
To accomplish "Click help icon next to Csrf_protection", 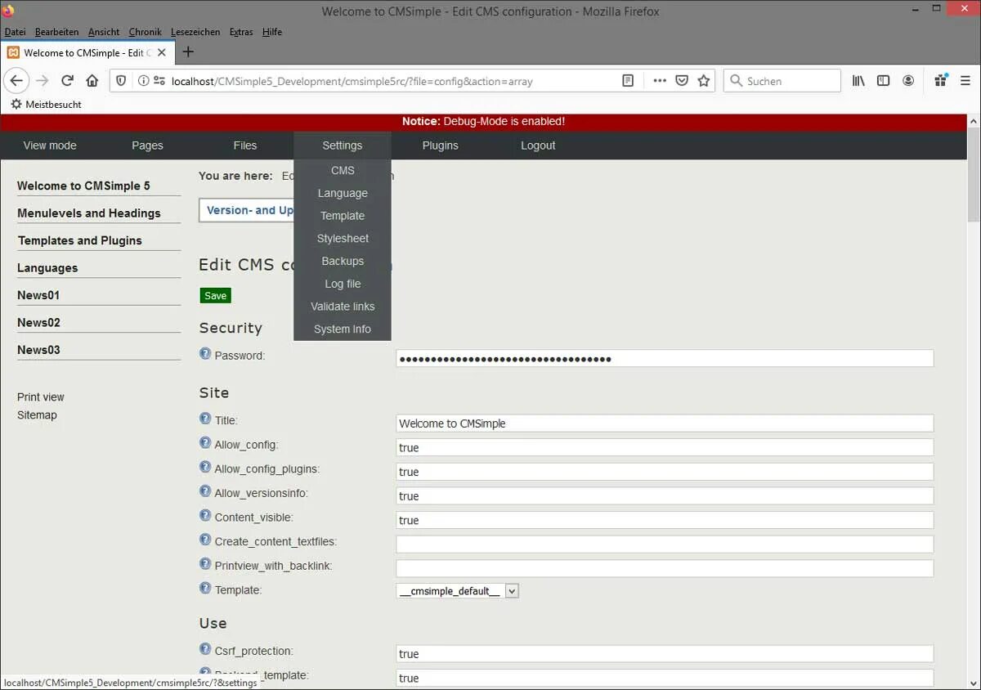I will (205, 649).
